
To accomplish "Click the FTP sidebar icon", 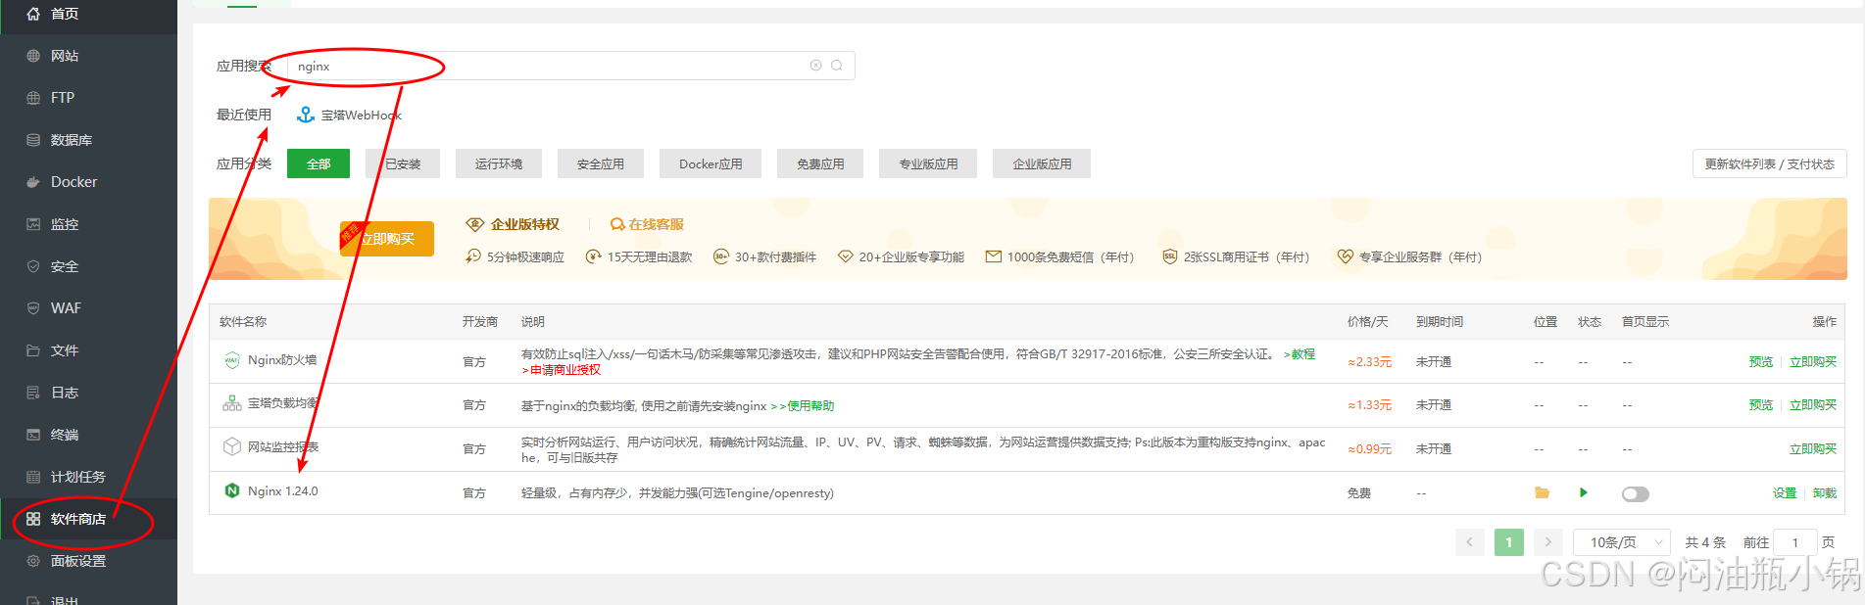I will point(33,98).
